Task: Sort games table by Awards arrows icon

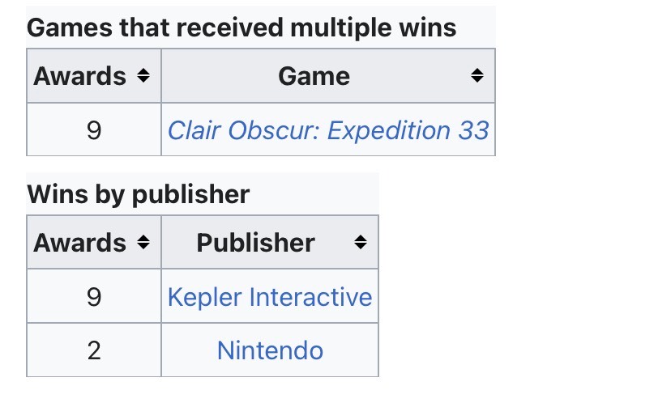Action: click(143, 76)
